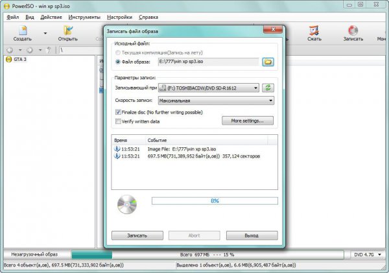Screen dimensions: 389x273
Task: Click the Back navigation arrow icon
Action: tap(10, 50)
